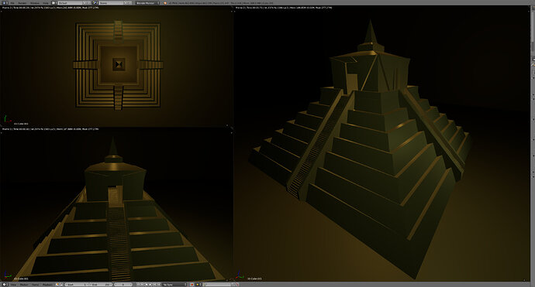Add a new screen layout with plus
The image size is (535, 287).
click(x=85, y=3)
